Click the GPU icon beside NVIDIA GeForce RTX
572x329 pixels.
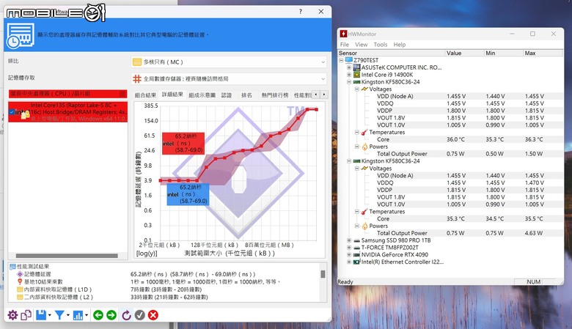click(x=357, y=255)
